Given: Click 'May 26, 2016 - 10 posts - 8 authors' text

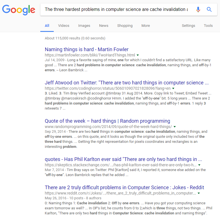Looking at the screenshot, I should (73, 198).
